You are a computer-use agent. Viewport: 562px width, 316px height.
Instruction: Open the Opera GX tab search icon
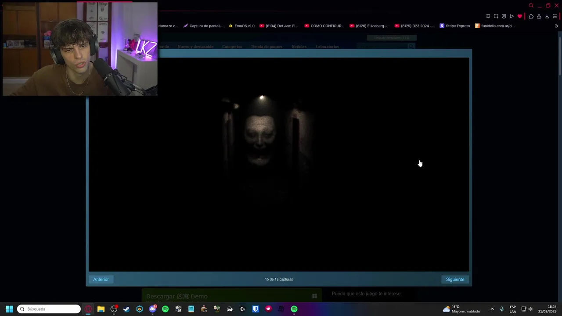coord(531,6)
